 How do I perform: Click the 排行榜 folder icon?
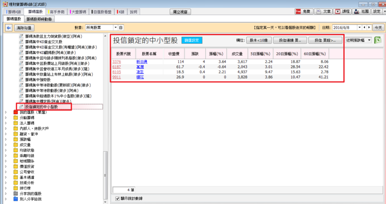click(x=16, y=188)
